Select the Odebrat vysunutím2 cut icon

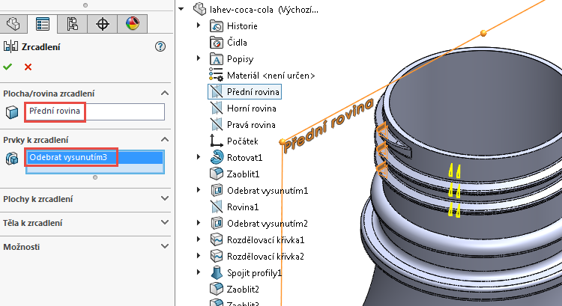pos(217,223)
